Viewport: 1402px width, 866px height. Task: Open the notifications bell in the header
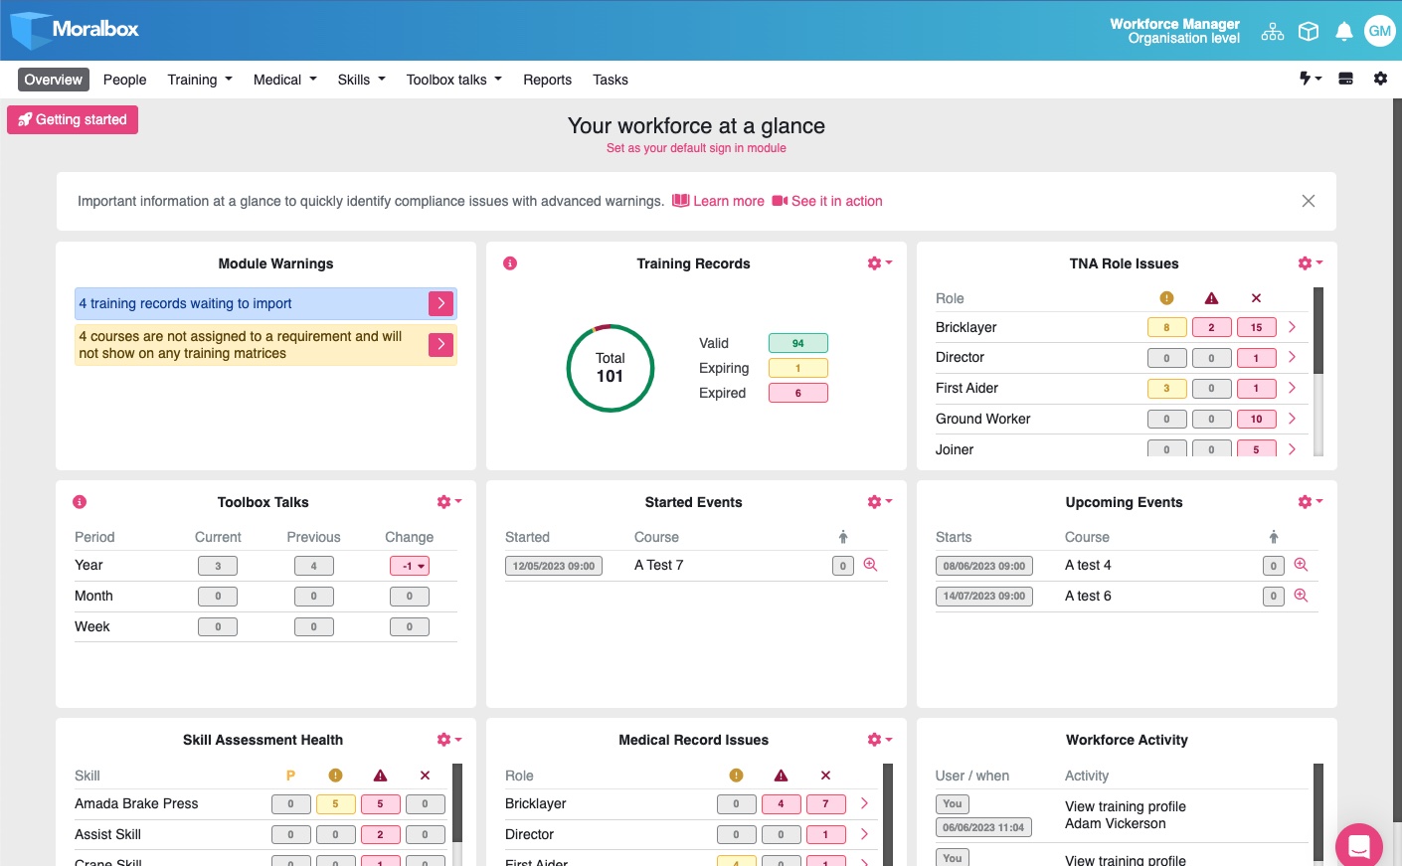(x=1343, y=30)
